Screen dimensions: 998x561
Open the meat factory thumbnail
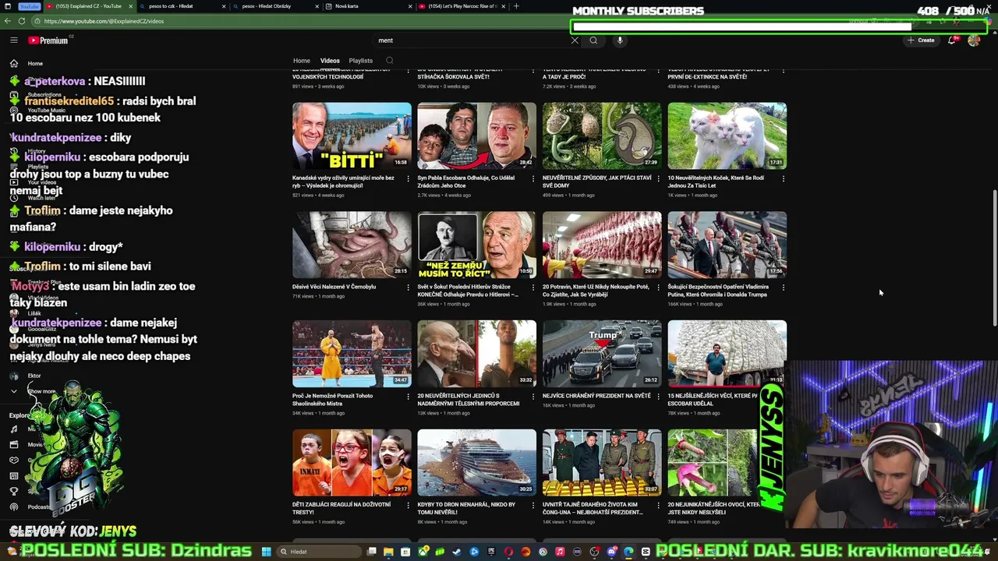602,245
